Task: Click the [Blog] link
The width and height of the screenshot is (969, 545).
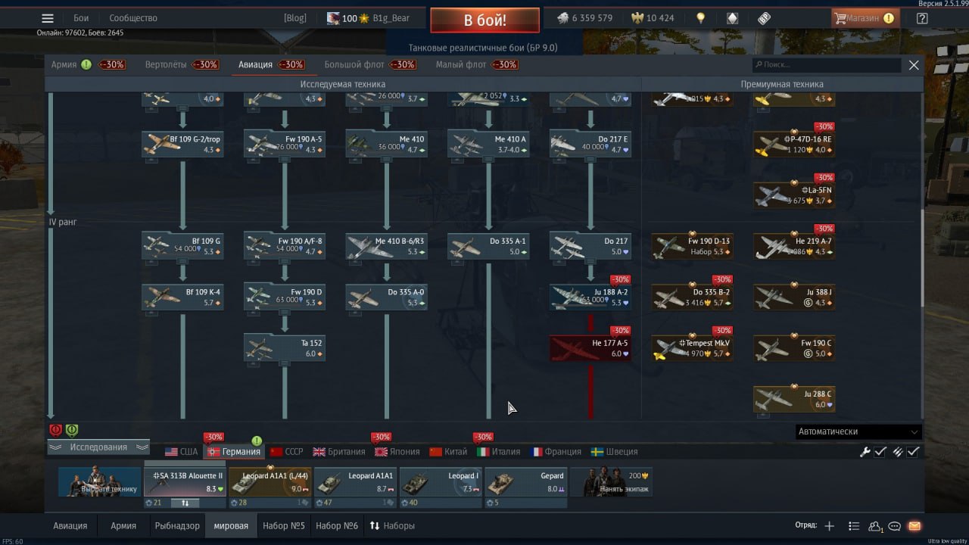Action: tap(295, 18)
